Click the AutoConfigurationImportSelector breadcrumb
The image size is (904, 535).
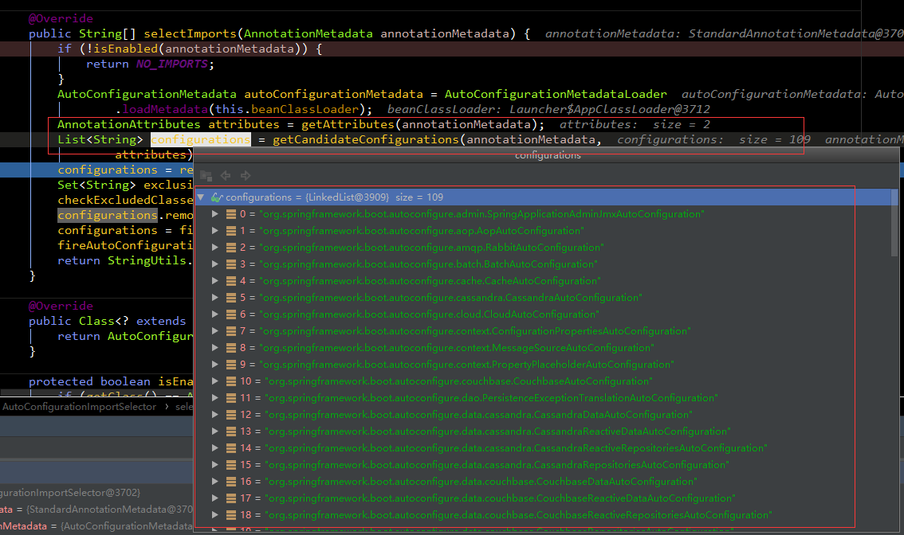80,407
